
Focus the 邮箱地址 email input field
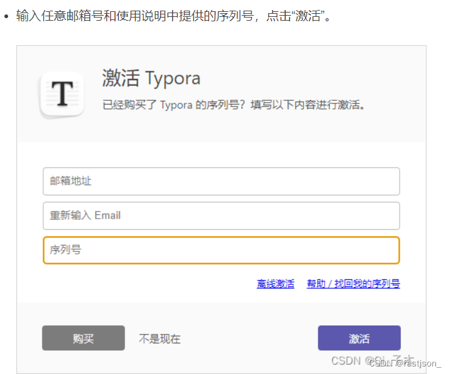[221, 181]
